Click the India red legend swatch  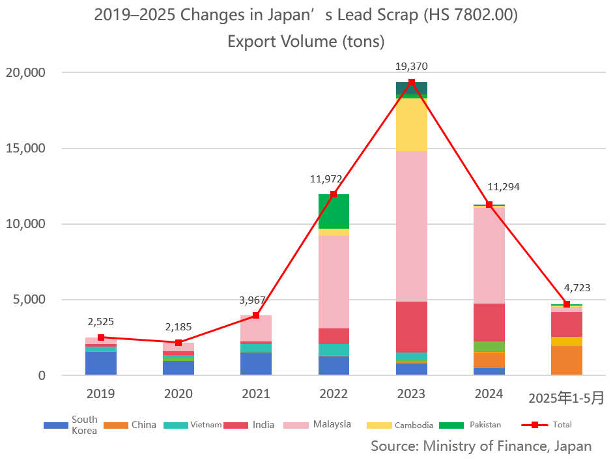pyautogui.click(x=236, y=425)
